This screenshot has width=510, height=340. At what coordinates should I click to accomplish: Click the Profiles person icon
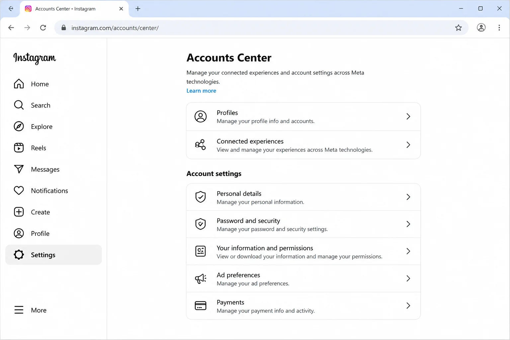point(201,117)
